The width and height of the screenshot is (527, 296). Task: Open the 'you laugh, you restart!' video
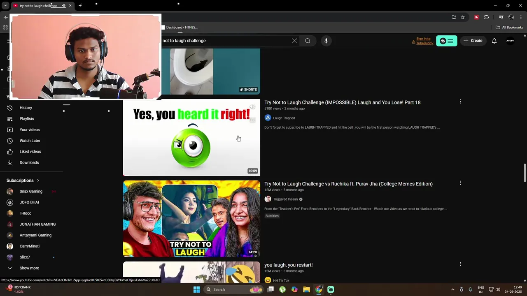click(x=288, y=265)
